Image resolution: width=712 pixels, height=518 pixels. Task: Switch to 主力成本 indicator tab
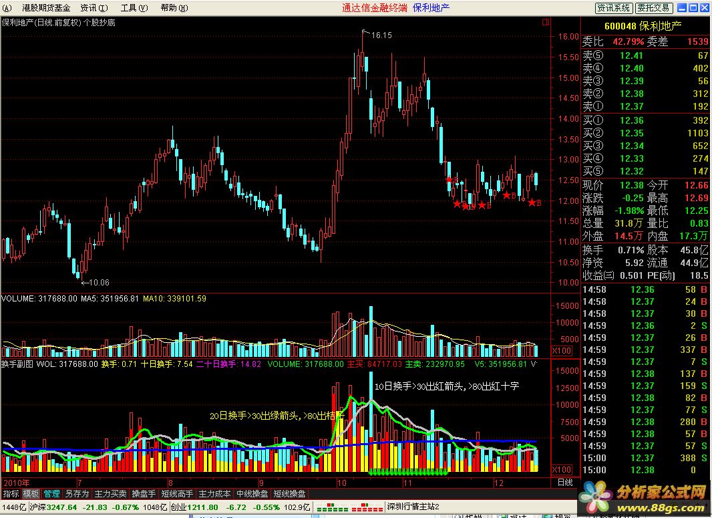(215, 493)
